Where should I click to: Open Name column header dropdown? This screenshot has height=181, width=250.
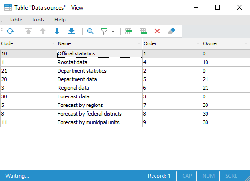point(139,43)
